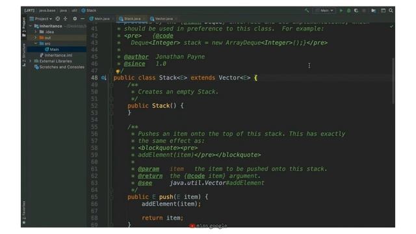Open Project Structure via the folder icon
Viewport: 416px width, 234px height.
(x=374, y=10)
